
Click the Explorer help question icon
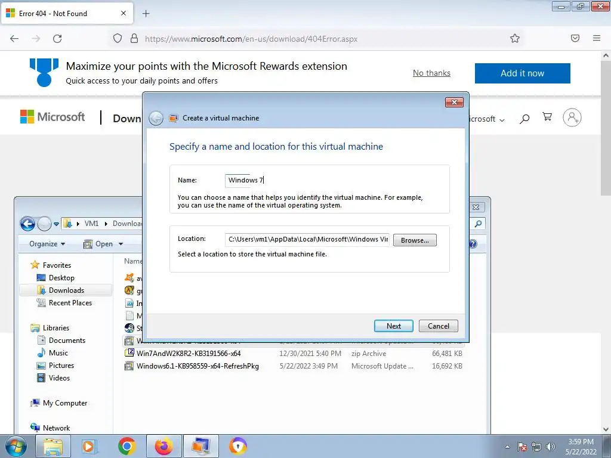click(x=473, y=244)
